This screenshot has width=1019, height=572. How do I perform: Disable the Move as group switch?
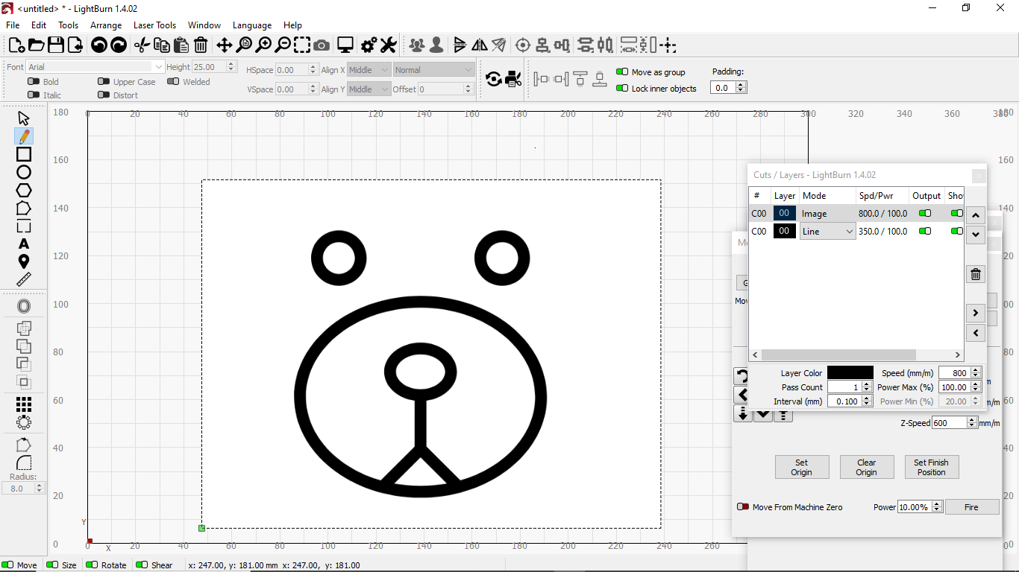pos(621,72)
